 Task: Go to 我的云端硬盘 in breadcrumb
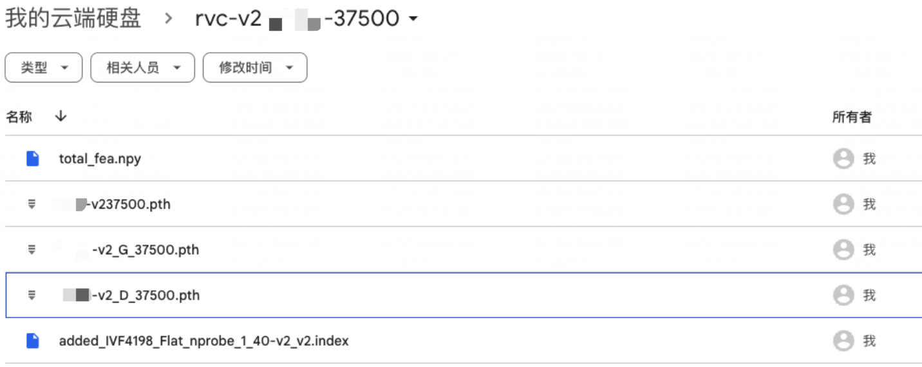(73, 19)
